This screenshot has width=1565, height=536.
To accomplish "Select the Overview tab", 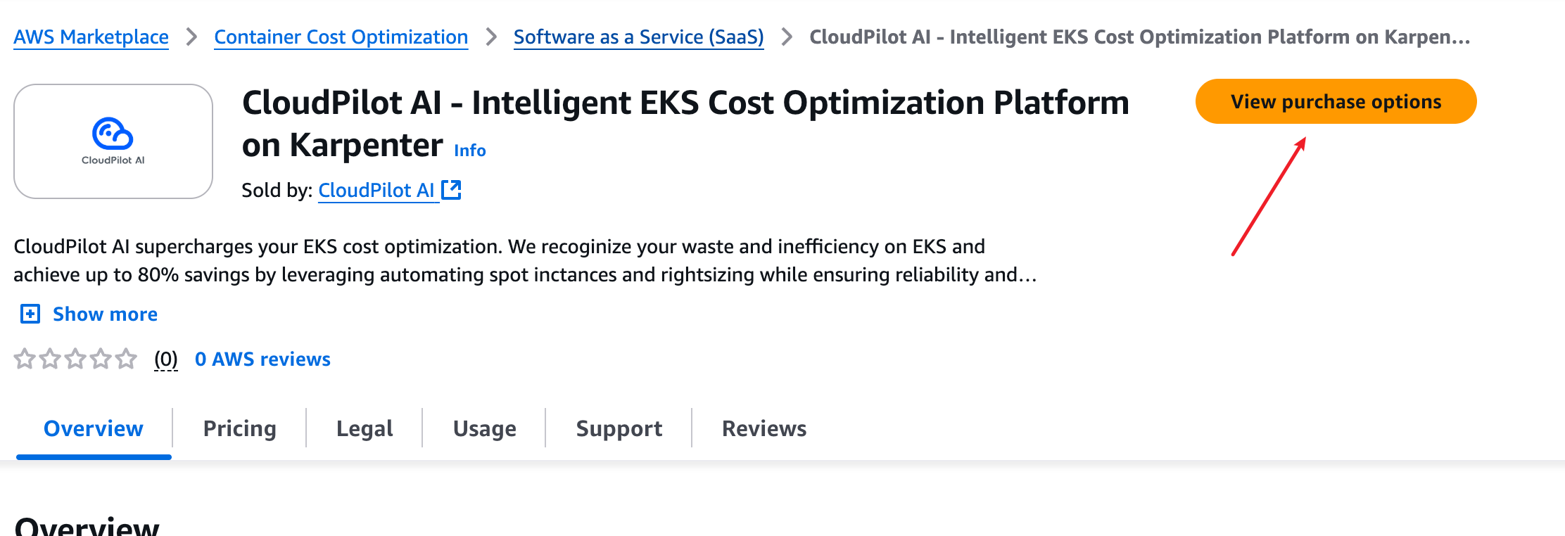I will [x=94, y=428].
